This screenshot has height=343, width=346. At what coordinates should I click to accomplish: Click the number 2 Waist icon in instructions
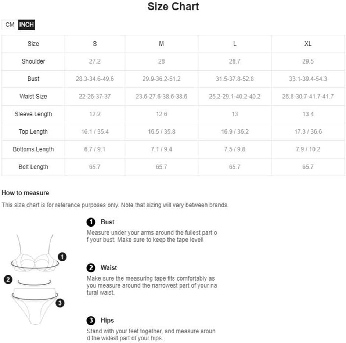(91, 268)
